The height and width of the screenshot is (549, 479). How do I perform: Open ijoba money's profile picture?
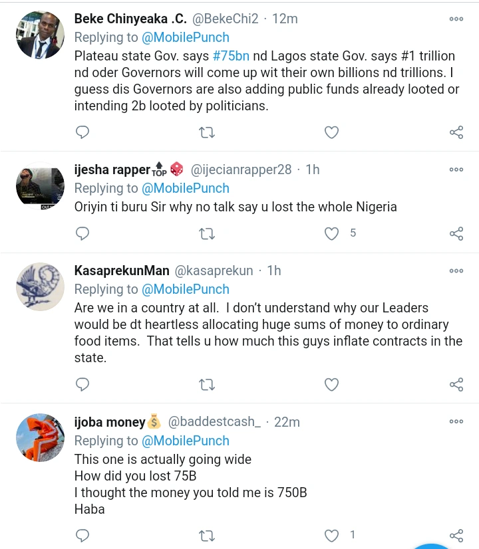[40, 437]
